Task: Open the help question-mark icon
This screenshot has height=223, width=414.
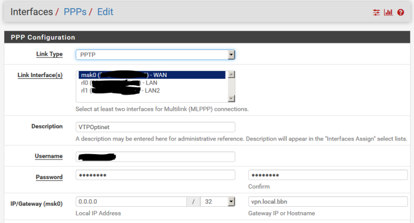Action: tap(400, 12)
